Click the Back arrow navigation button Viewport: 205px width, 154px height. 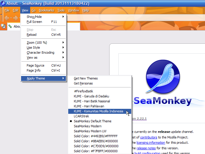(7, 18)
